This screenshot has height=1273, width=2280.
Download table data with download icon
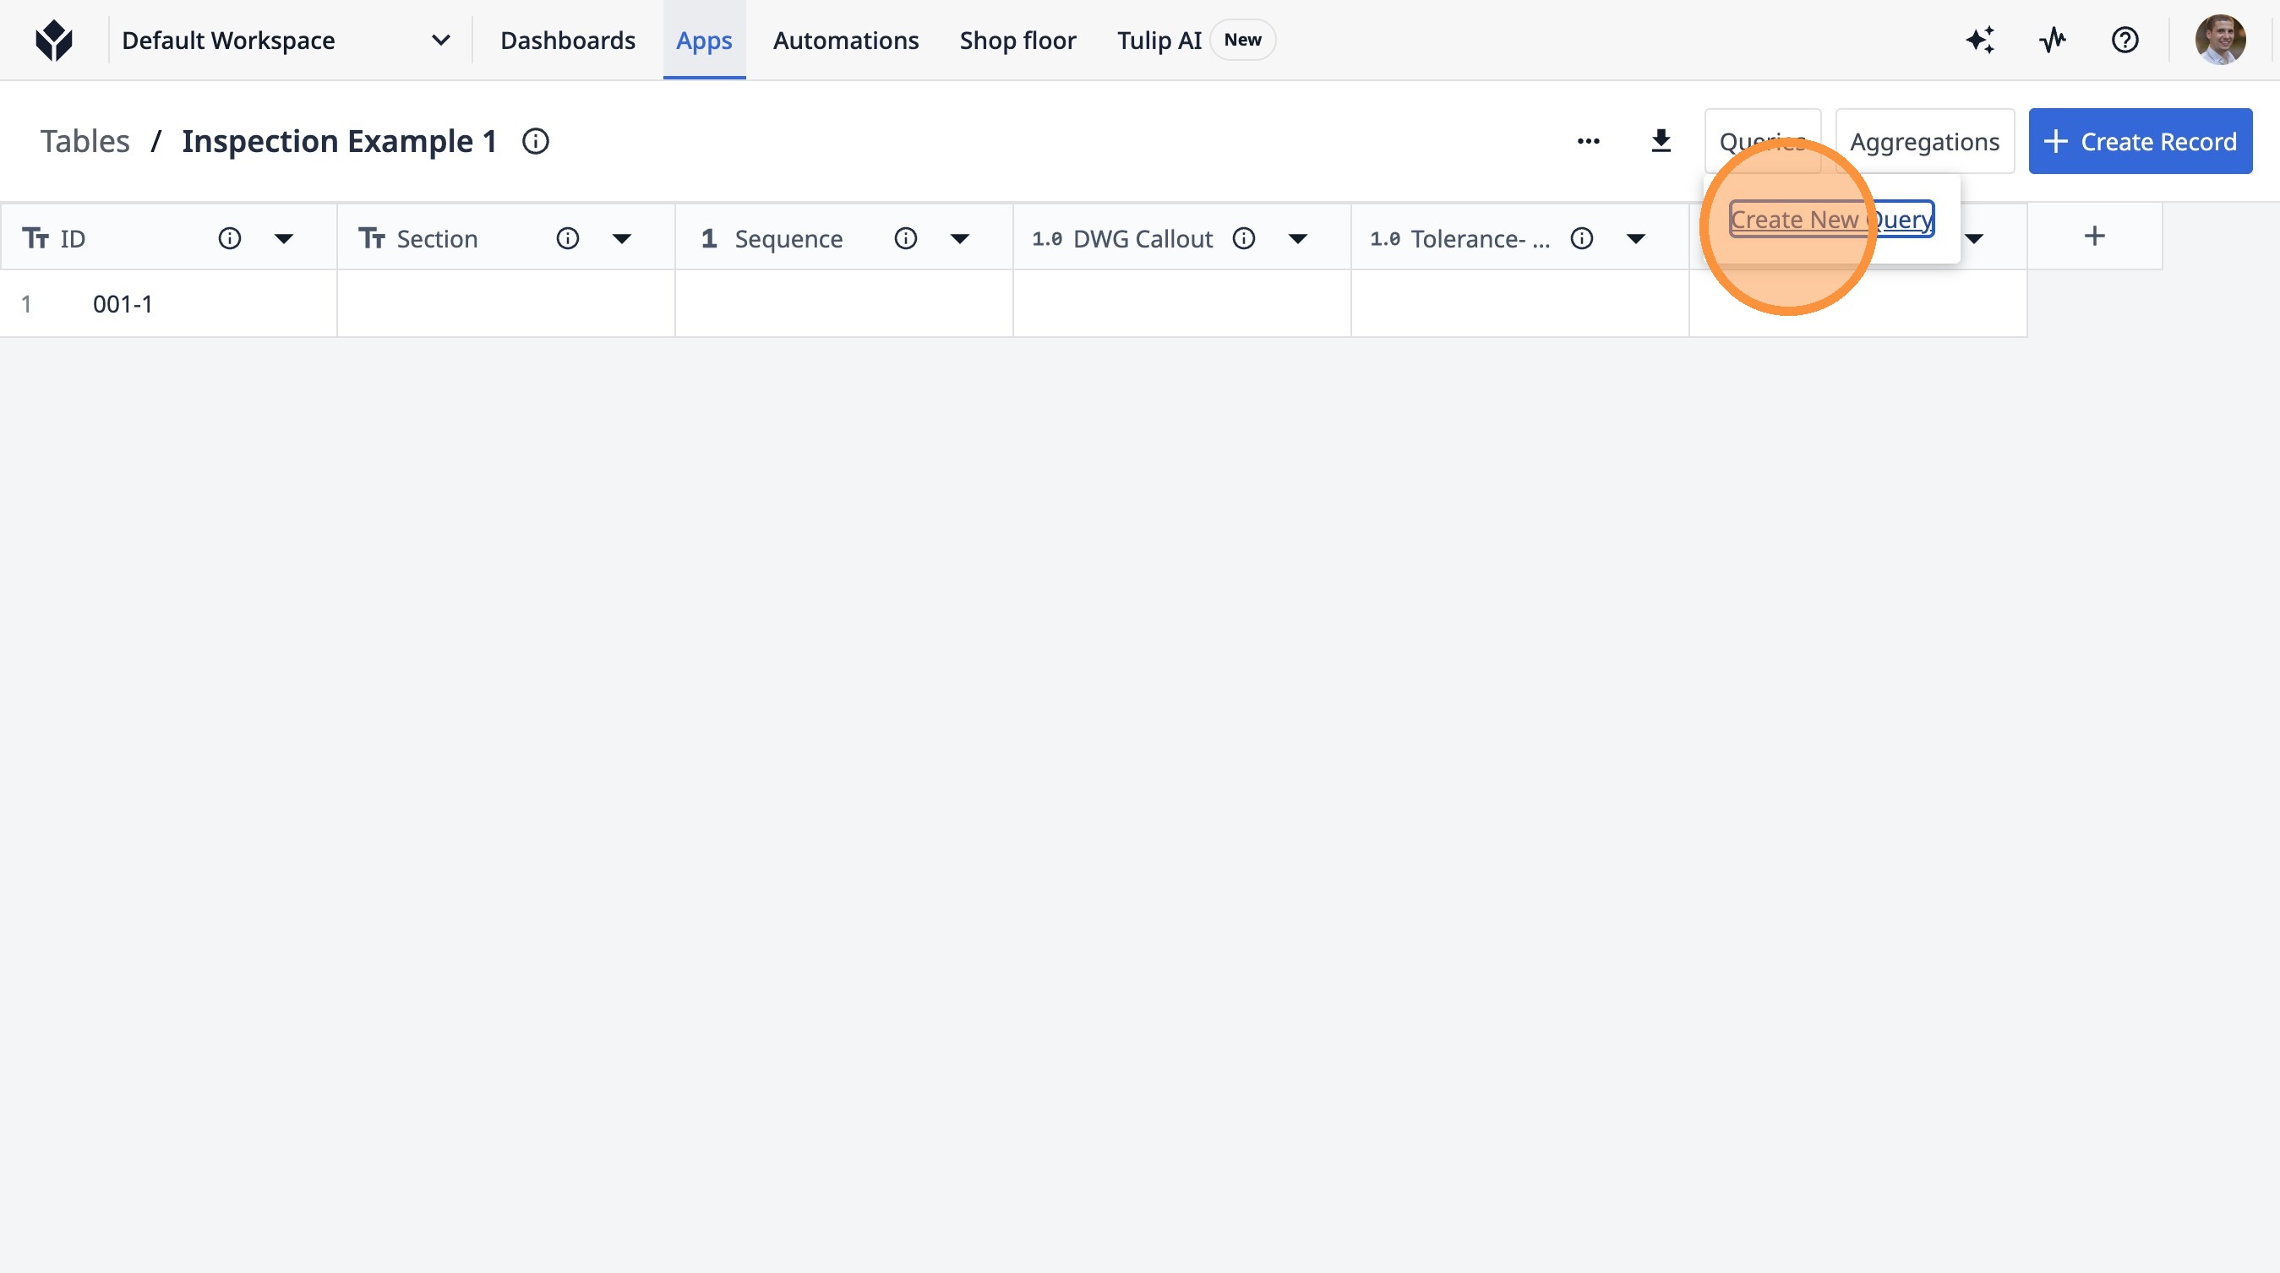(1661, 142)
